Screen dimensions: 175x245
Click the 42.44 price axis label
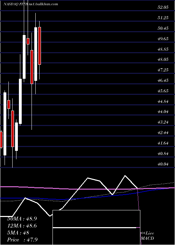point(163,133)
